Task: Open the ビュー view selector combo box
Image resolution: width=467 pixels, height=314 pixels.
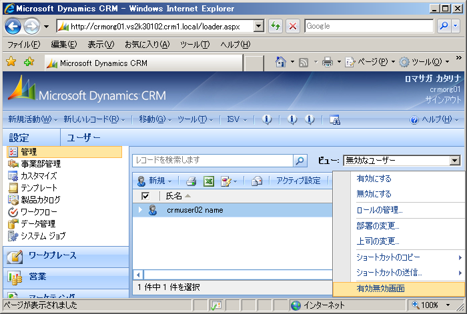Action: [402, 161]
